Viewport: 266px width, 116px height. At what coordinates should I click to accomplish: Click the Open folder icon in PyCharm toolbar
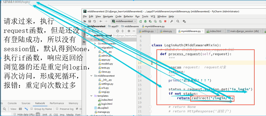click(85, 21)
